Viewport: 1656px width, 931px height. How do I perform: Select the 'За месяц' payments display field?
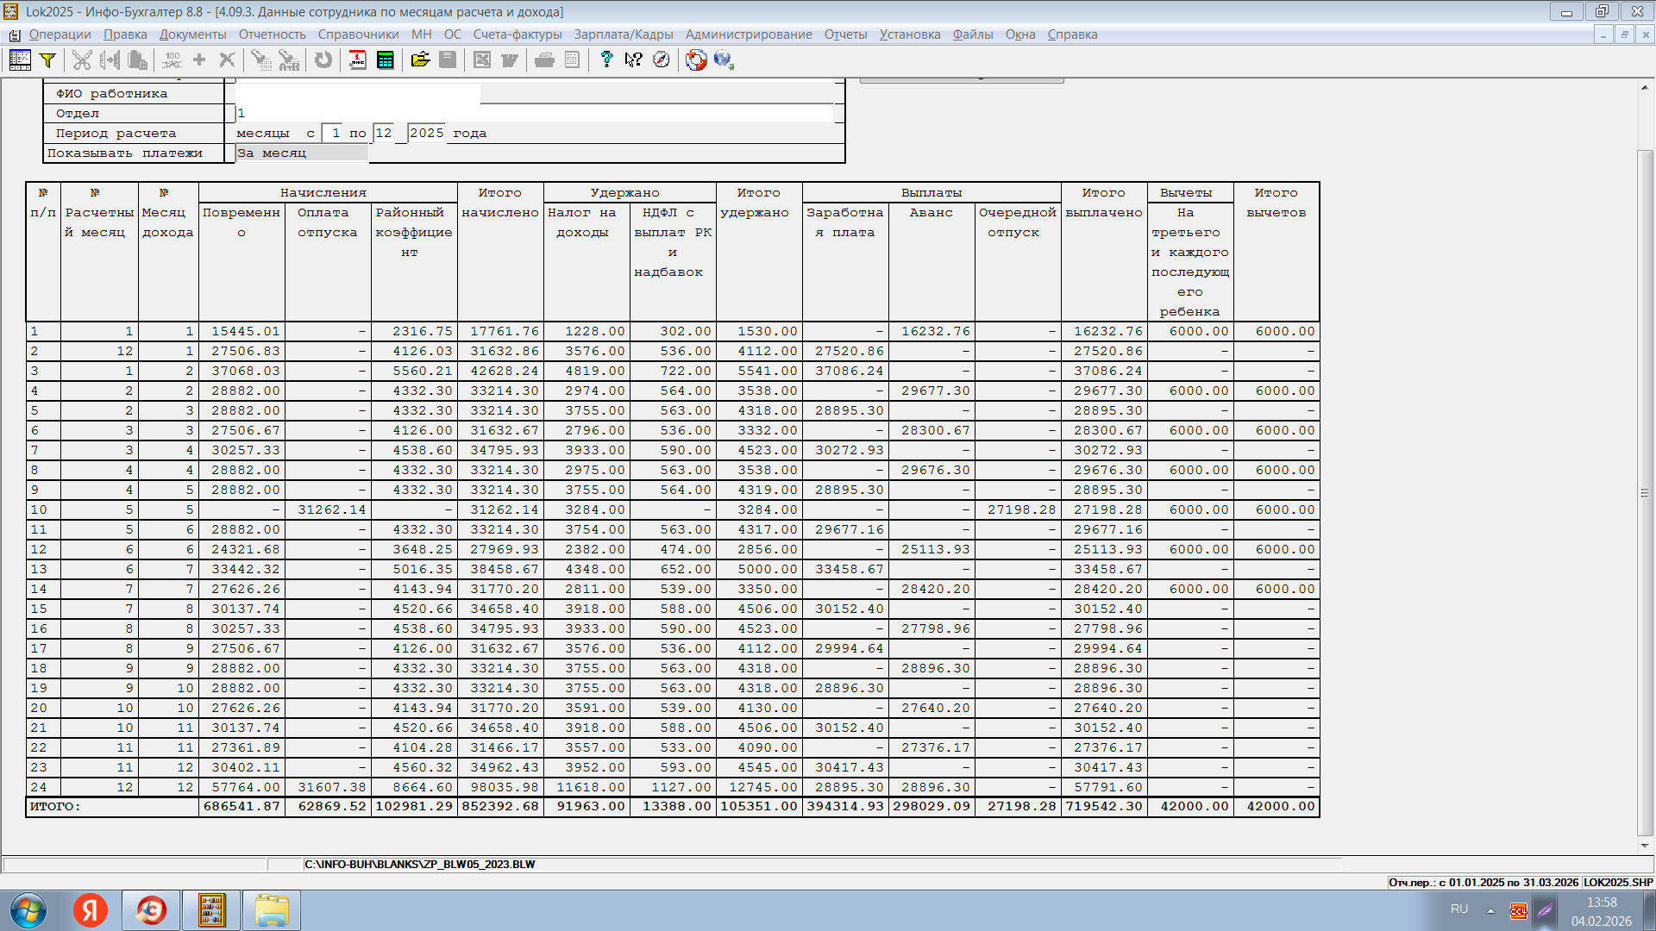pos(301,153)
